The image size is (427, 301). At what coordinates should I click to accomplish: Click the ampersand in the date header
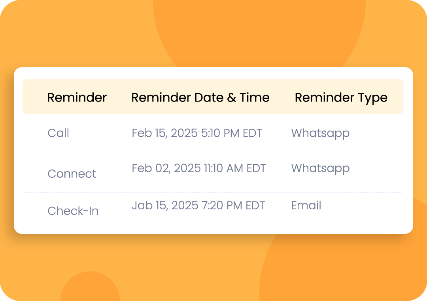(231, 98)
